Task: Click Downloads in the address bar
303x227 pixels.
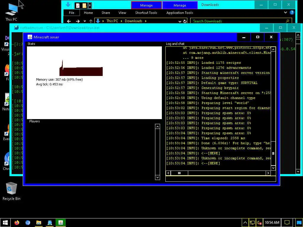Action: (133, 21)
